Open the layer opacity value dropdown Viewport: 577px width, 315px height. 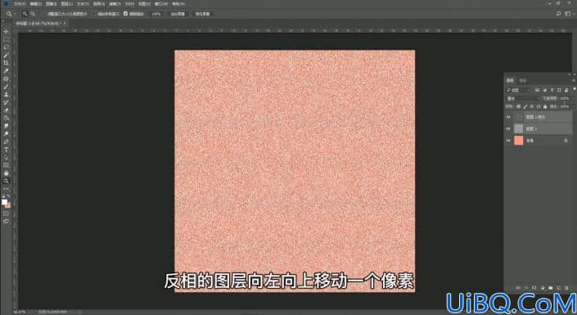coord(565,98)
